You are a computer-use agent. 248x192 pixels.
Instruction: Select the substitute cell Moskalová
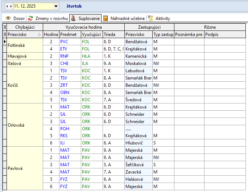click(x=136, y=63)
